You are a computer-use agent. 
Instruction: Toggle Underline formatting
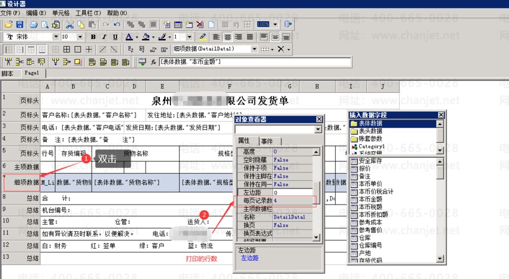pyautogui.click(x=114, y=37)
